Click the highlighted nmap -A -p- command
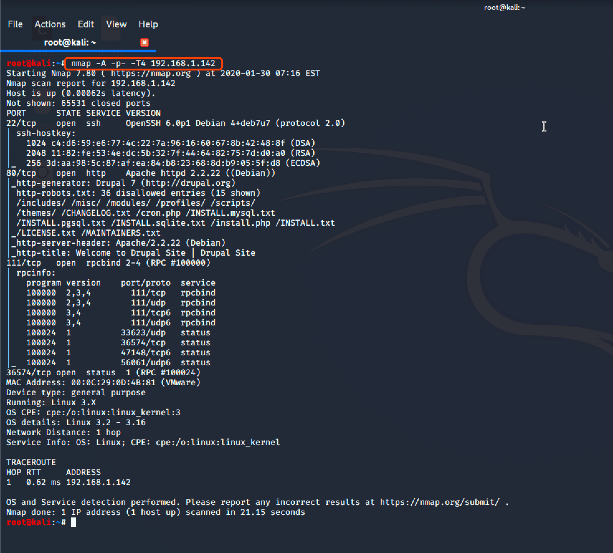Screen dimensions: 613x553 pos(143,64)
